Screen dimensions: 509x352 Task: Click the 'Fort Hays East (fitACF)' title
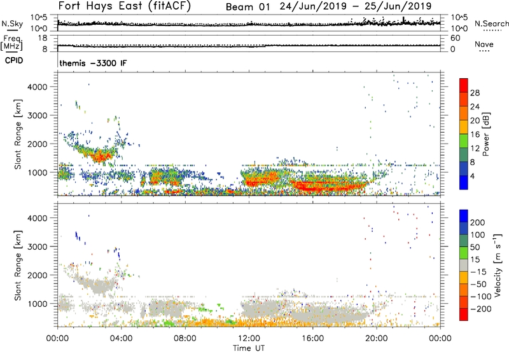[125, 6]
